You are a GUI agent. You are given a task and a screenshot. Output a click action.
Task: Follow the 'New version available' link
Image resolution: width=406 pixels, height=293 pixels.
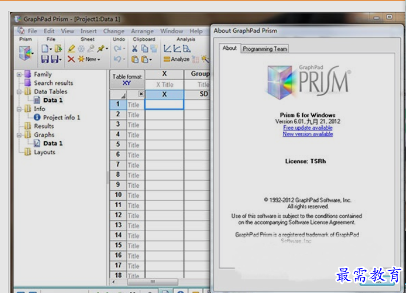click(308, 134)
